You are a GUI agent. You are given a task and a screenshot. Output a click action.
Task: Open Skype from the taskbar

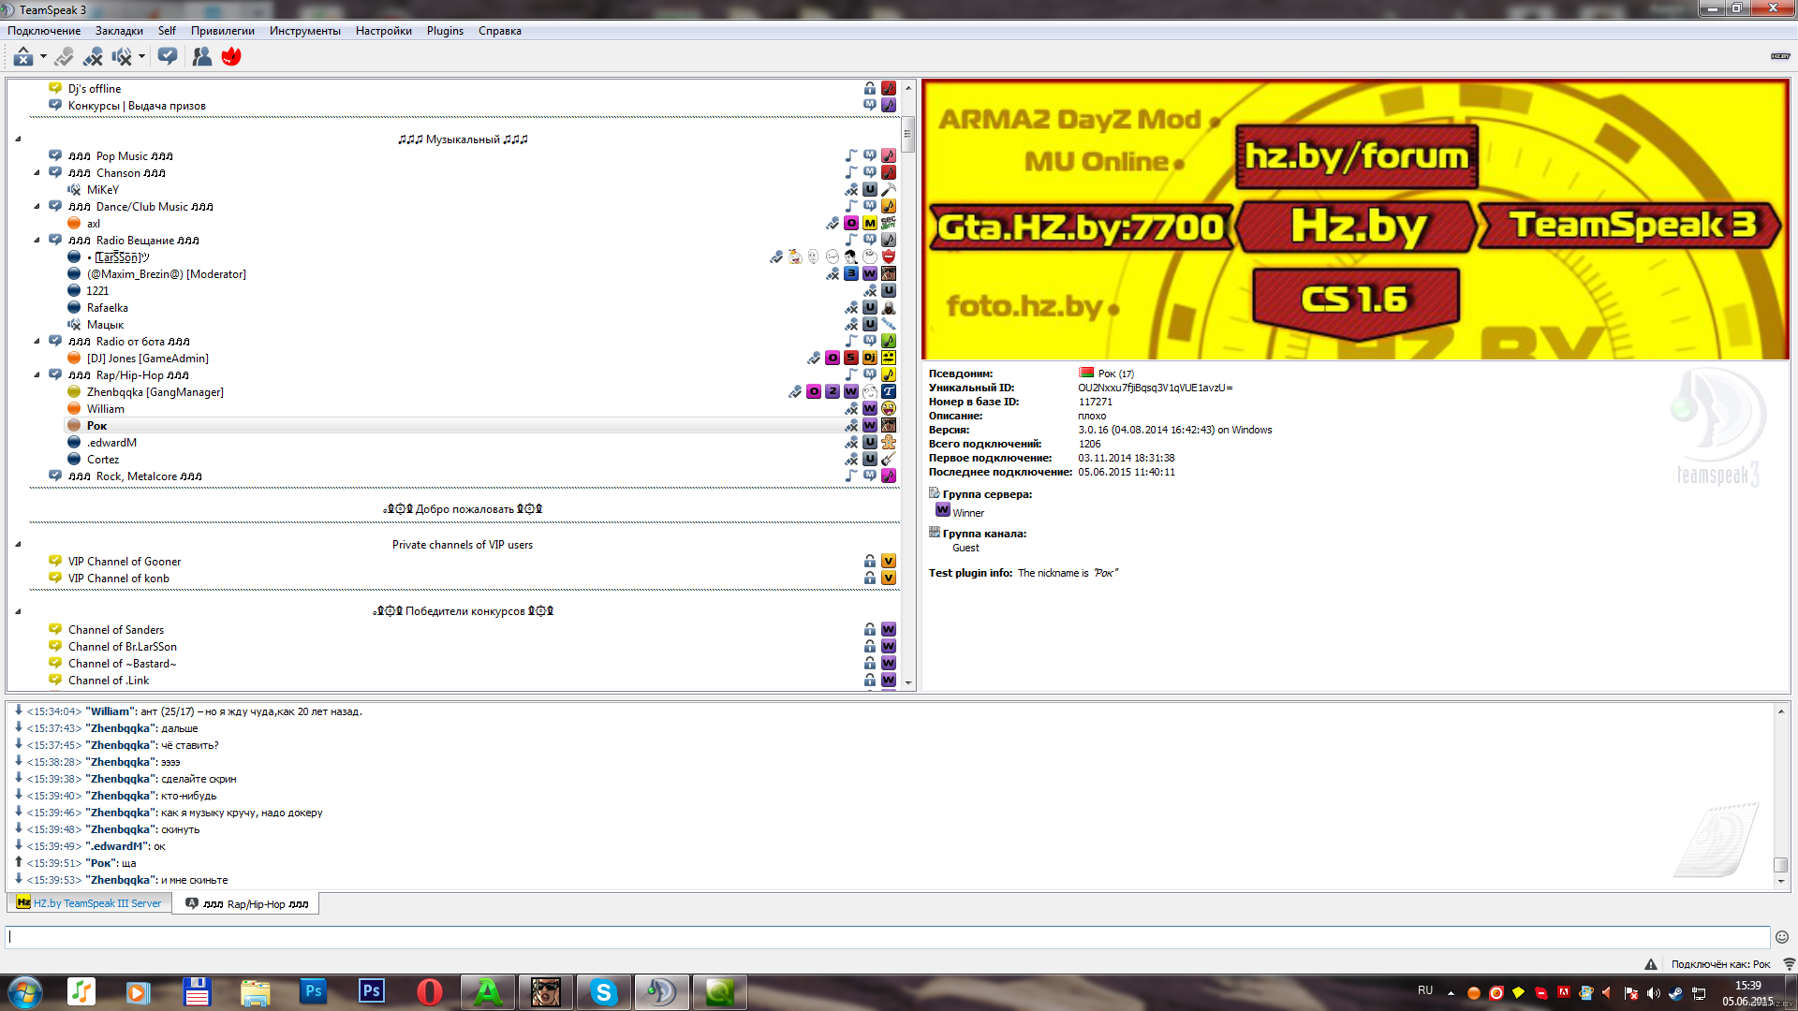[x=603, y=992]
